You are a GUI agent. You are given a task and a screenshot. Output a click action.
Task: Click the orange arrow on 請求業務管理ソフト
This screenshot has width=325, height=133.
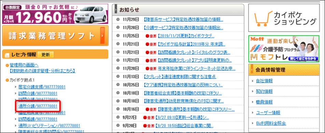tap(102, 35)
